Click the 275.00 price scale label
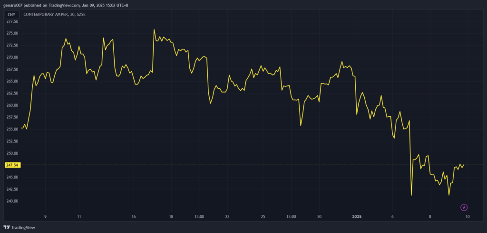The width and height of the screenshot is (487, 233). point(12,33)
